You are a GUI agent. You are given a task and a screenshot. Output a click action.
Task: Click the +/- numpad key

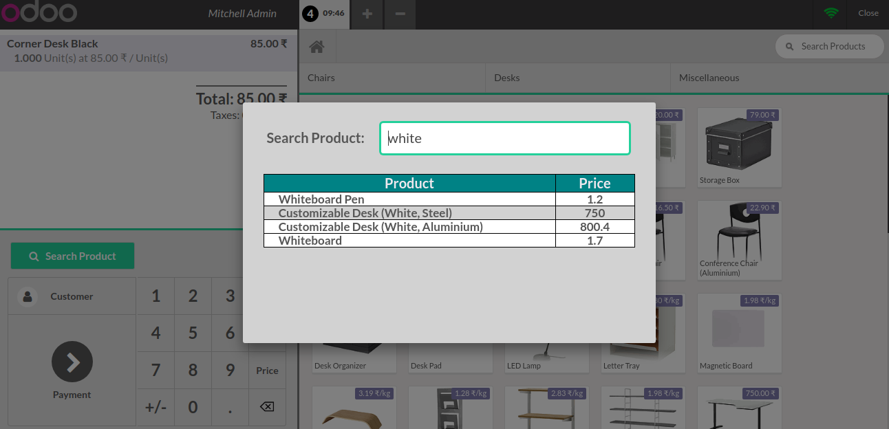(x=156, y=407)
